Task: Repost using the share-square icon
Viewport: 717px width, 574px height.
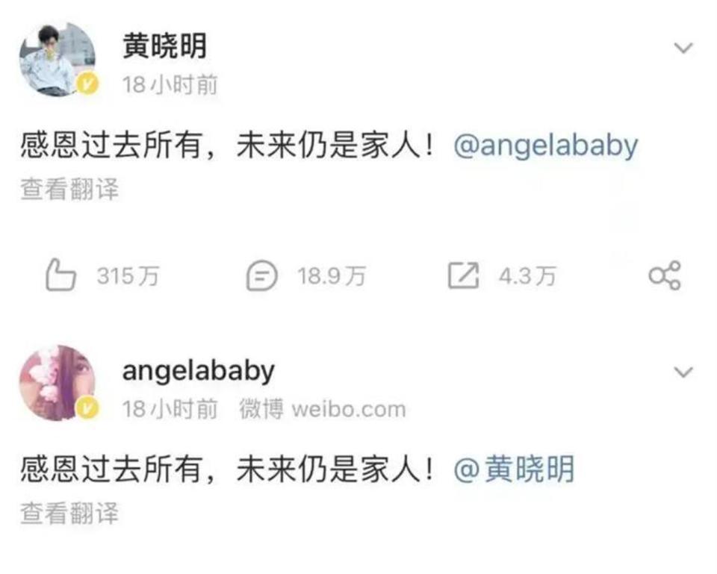Action: 463,275
